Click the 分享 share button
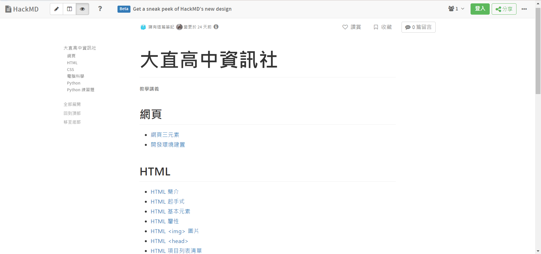 tap(504, 9)
